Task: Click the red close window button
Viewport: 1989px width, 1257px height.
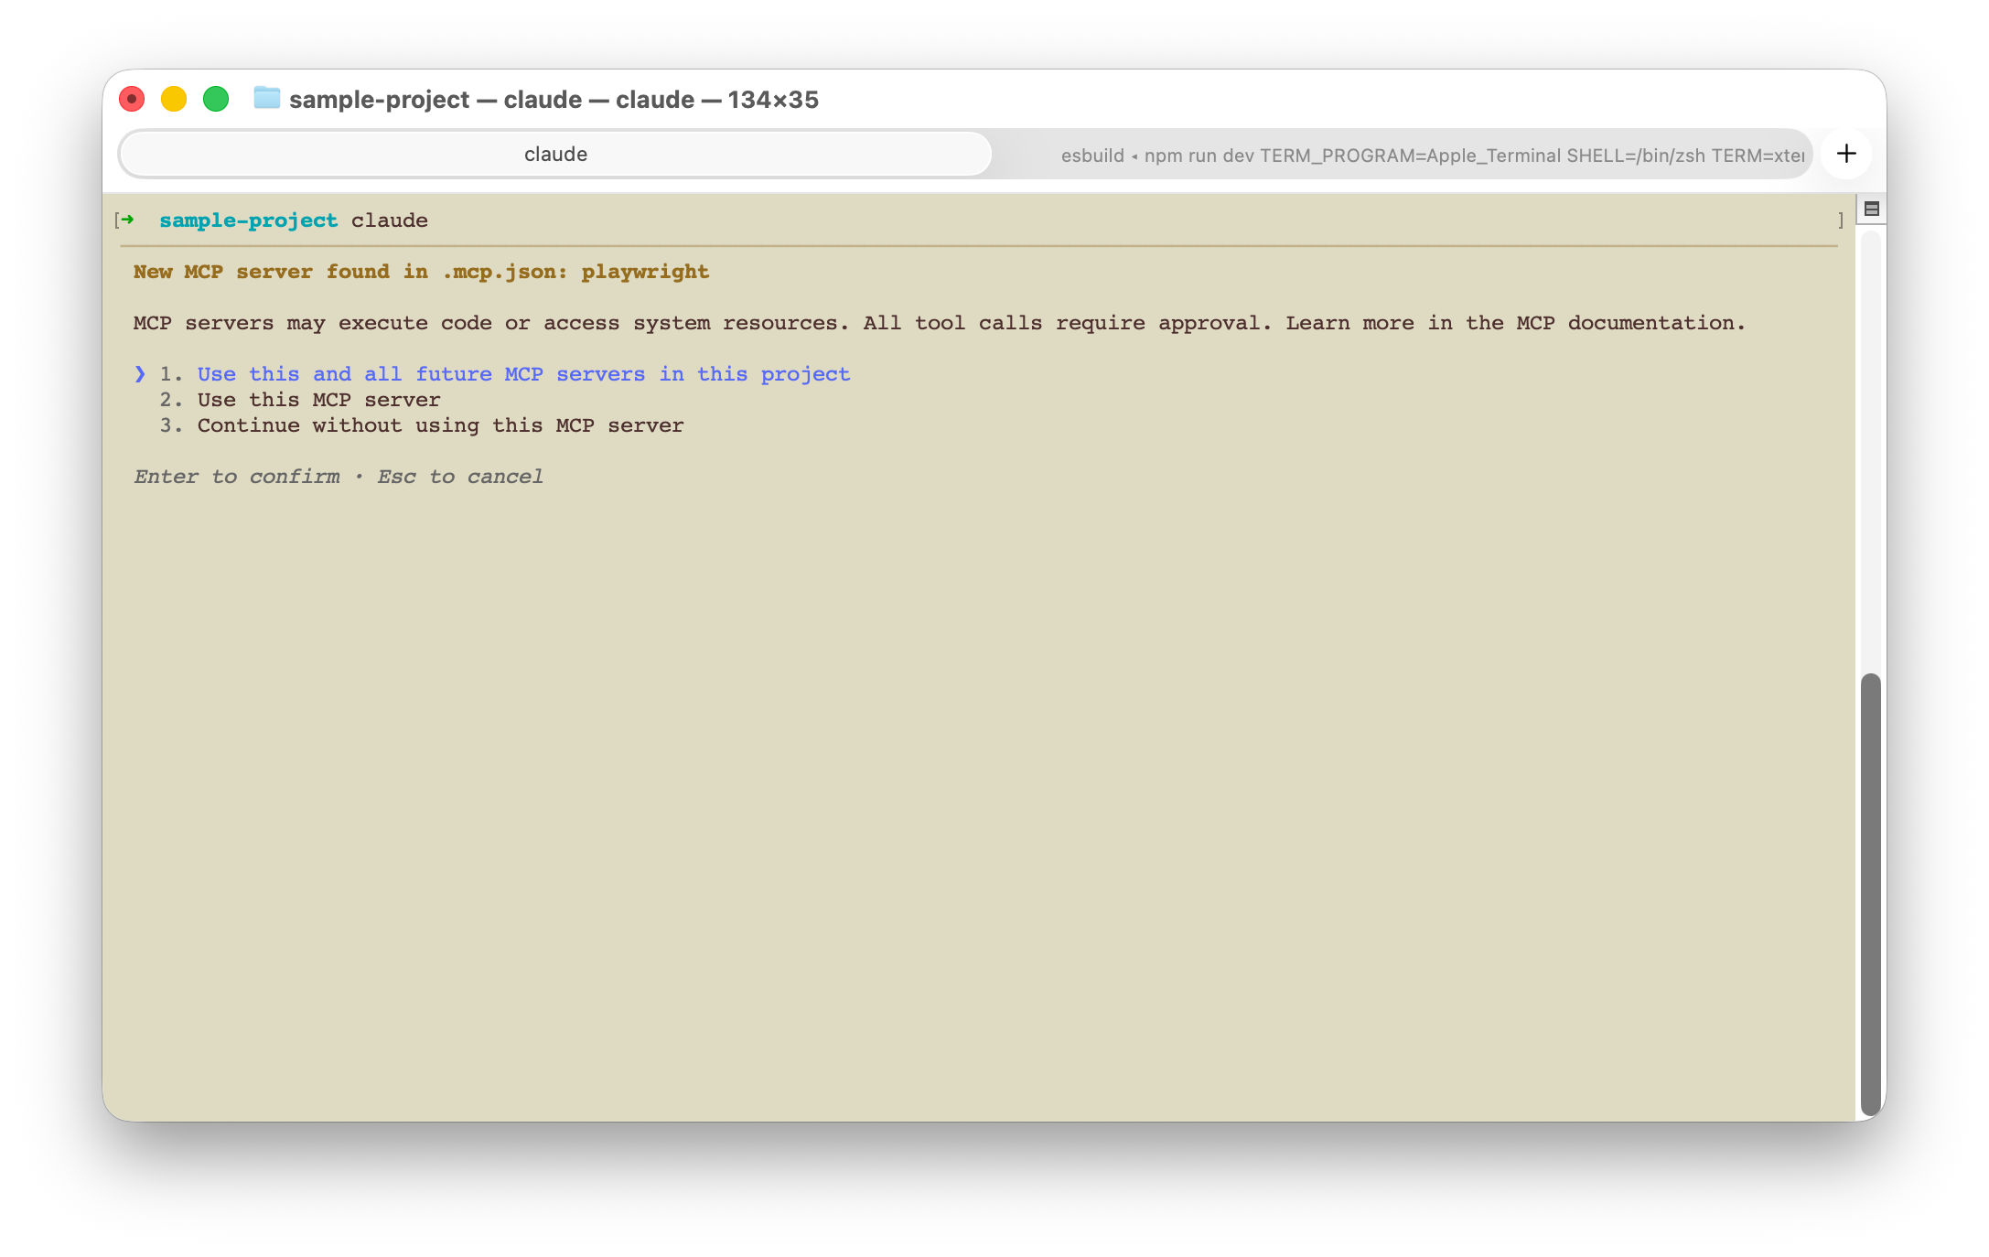Action: click(132, 99)
